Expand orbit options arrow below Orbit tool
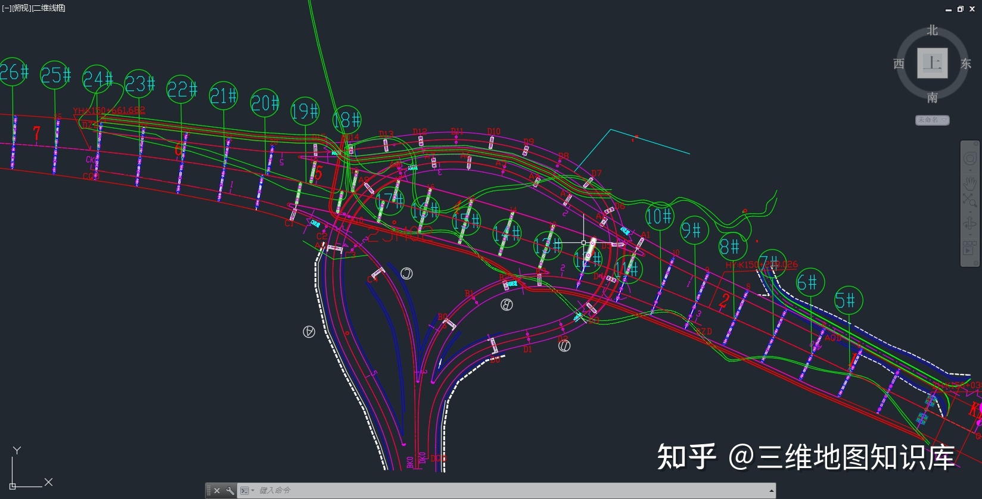Viewport: 982px width, 499px height. pos(969,235)
